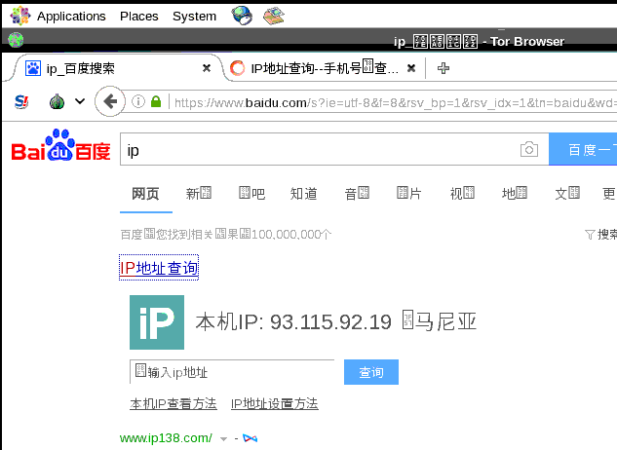This screenshot has width=617, height=450.
Task: Select the 网页 search tab
Action: (x=145, y=194)
